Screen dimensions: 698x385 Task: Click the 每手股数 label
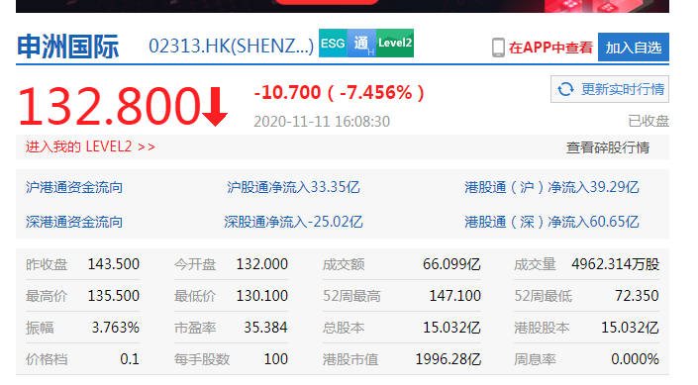(202, 359)
